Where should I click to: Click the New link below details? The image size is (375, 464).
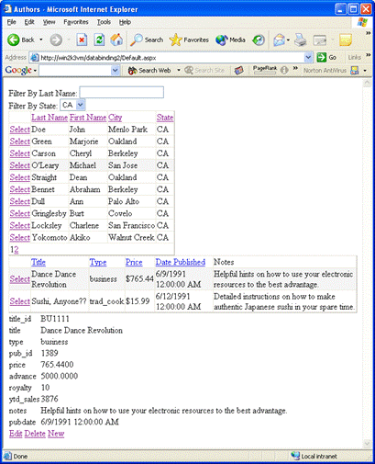(x=56, y=434)
